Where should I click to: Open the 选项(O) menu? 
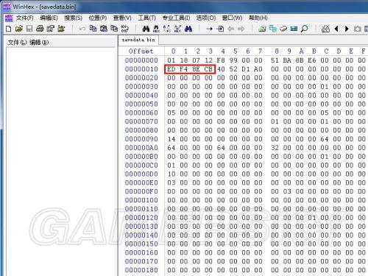tap(206, 18)
